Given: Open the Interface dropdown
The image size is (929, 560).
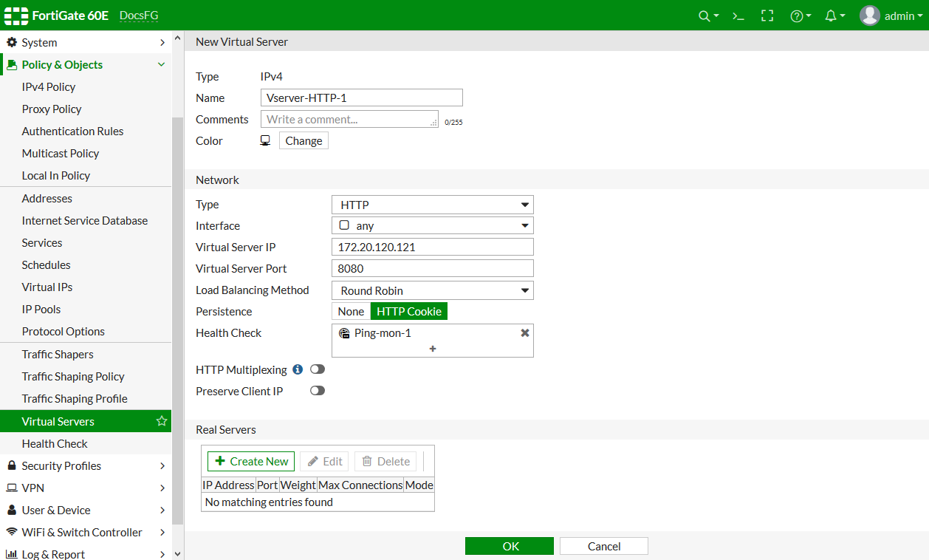Looking at the screenshot, I should 433,226.
